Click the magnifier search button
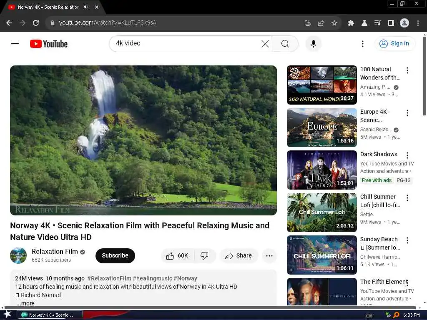 285,43
